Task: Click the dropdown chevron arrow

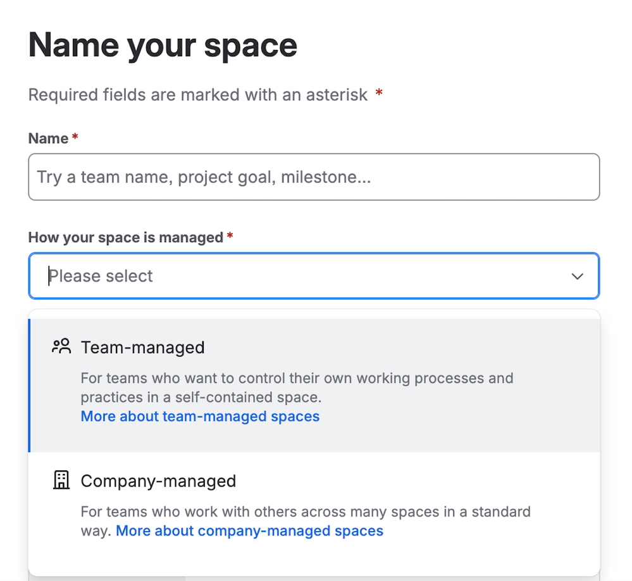Action: [x=577, y=277]
